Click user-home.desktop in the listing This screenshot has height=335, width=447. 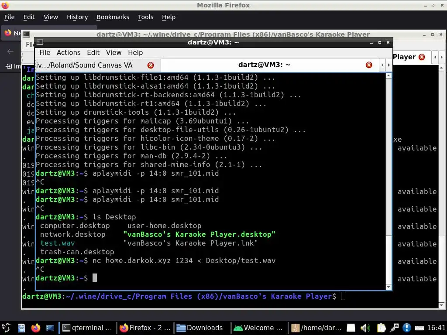(x=164, y=226)
